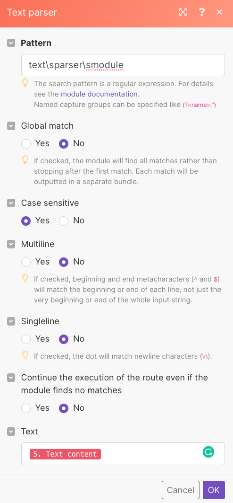Select Yes for Global match
The image size is (233, 503).
click(x=26, y=143)
